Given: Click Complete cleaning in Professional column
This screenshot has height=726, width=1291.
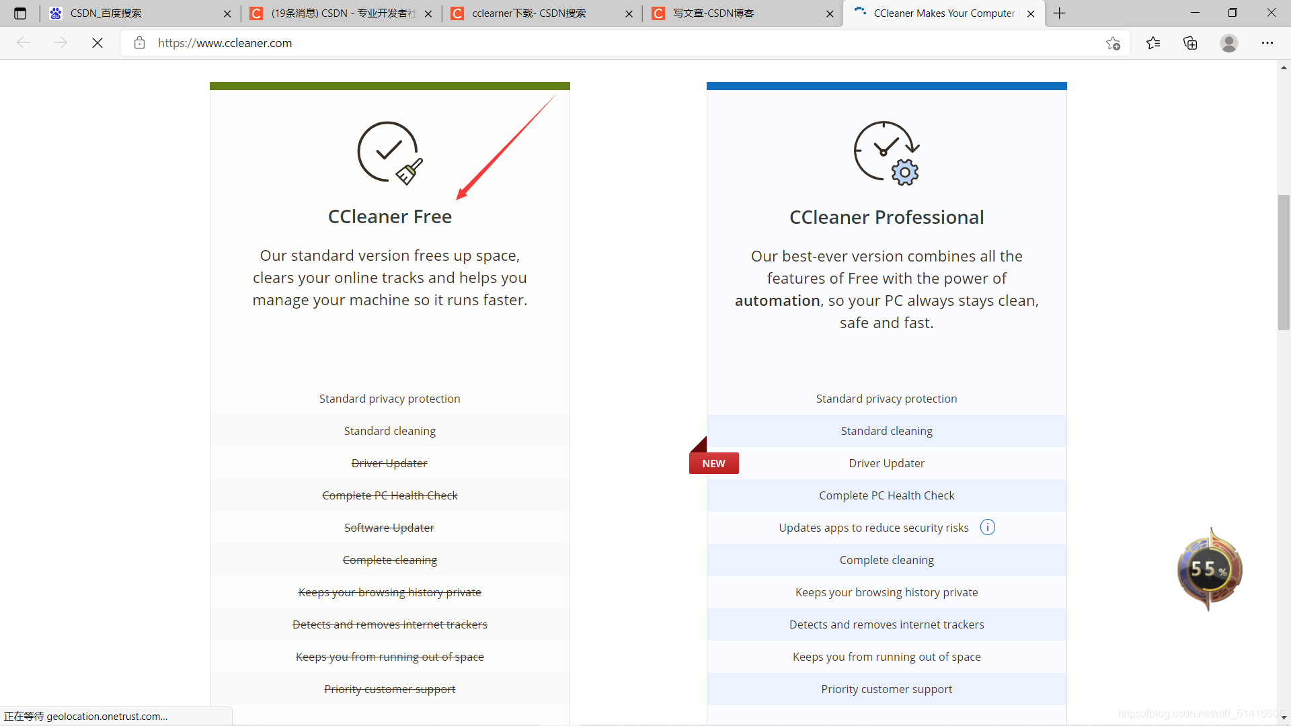Looking at the screenshot, I should point(886,560).
